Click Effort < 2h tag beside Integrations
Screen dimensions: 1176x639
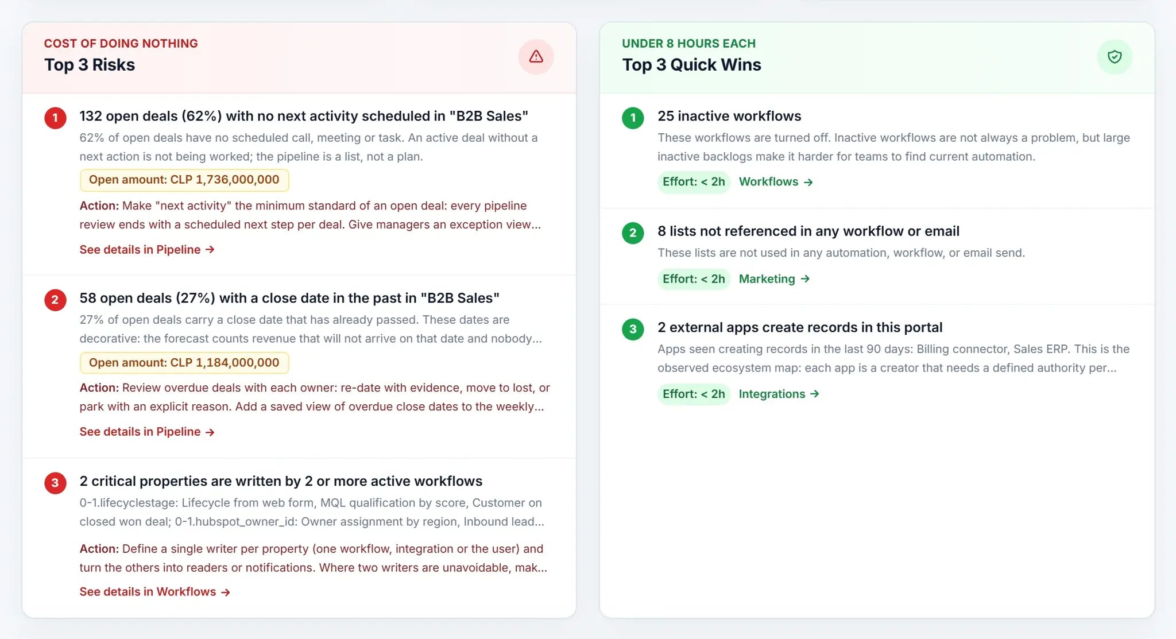(x=693, y=394)
